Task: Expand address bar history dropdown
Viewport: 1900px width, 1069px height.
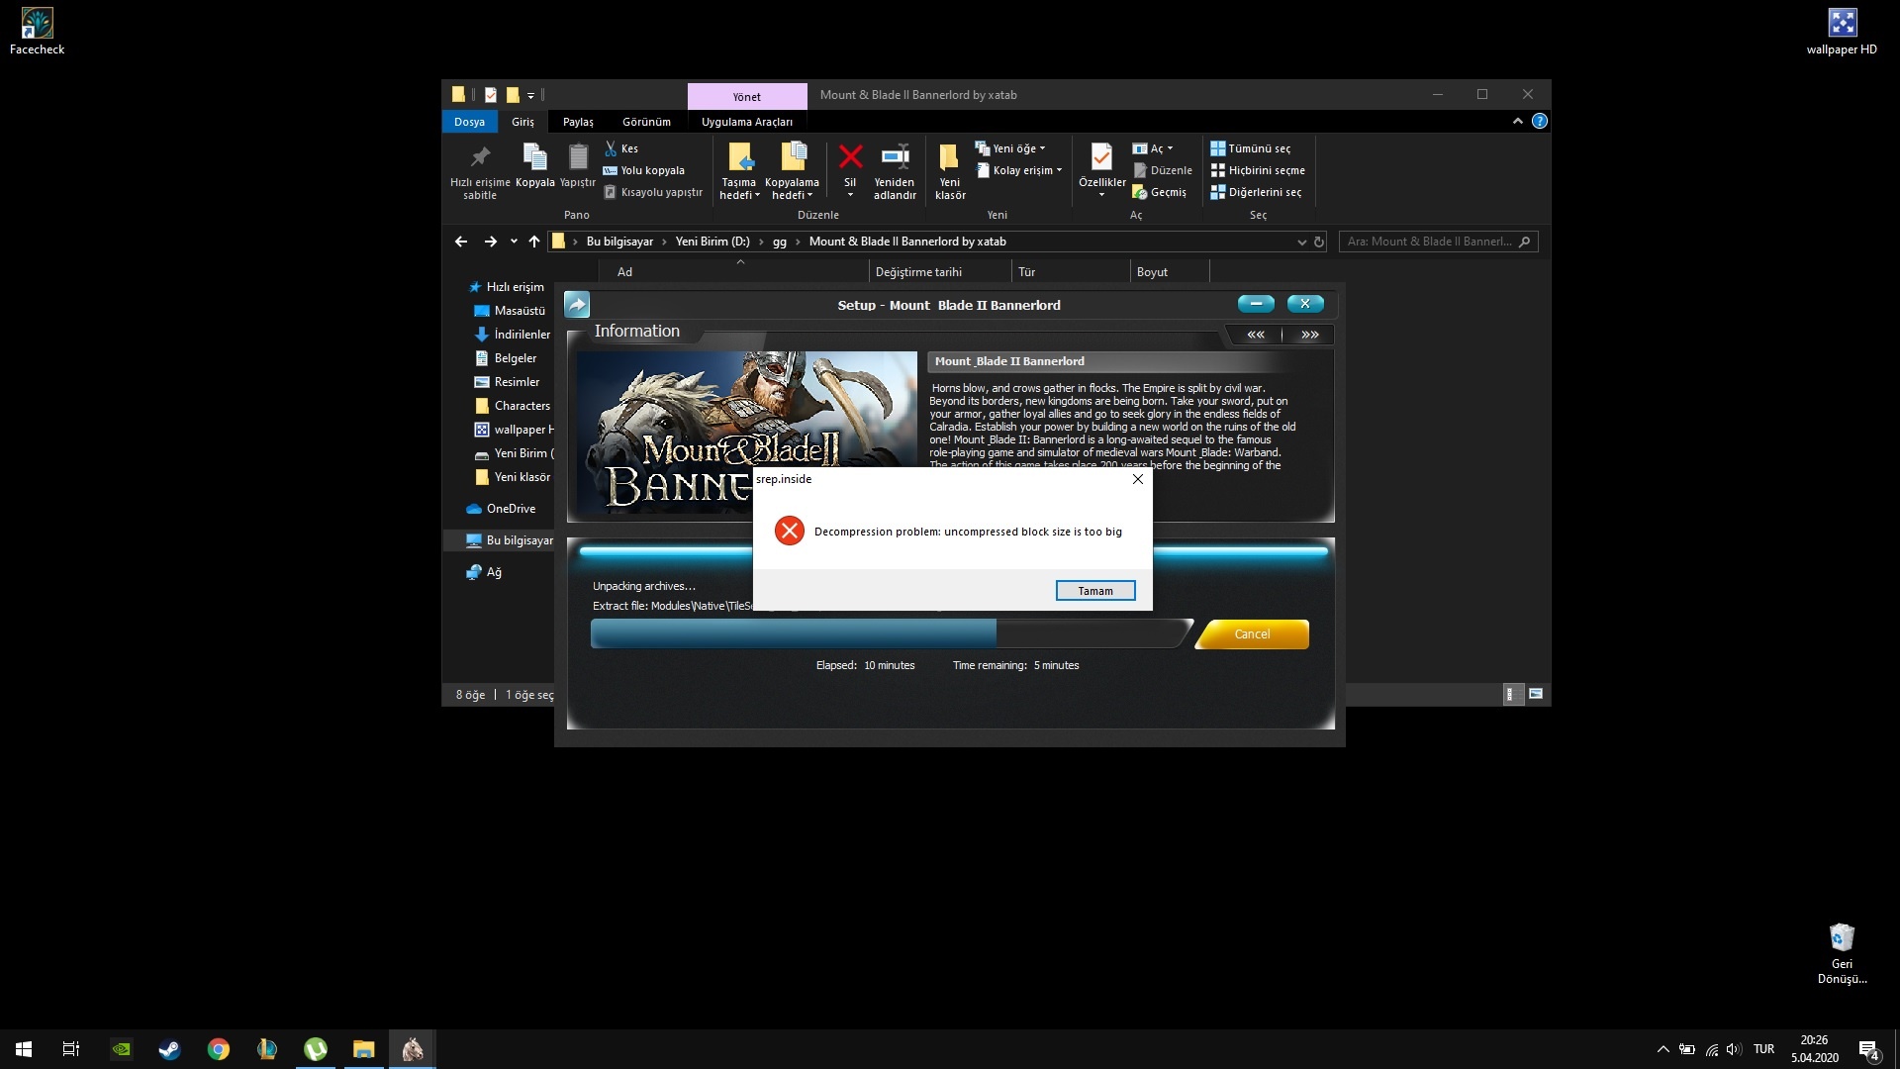Action: tap(1301, 242)
